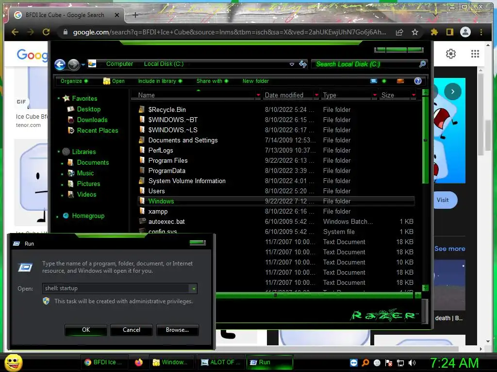The image size is (497, 372).
Task: Go forward in the Explorer window
Action: pos(74,64)
